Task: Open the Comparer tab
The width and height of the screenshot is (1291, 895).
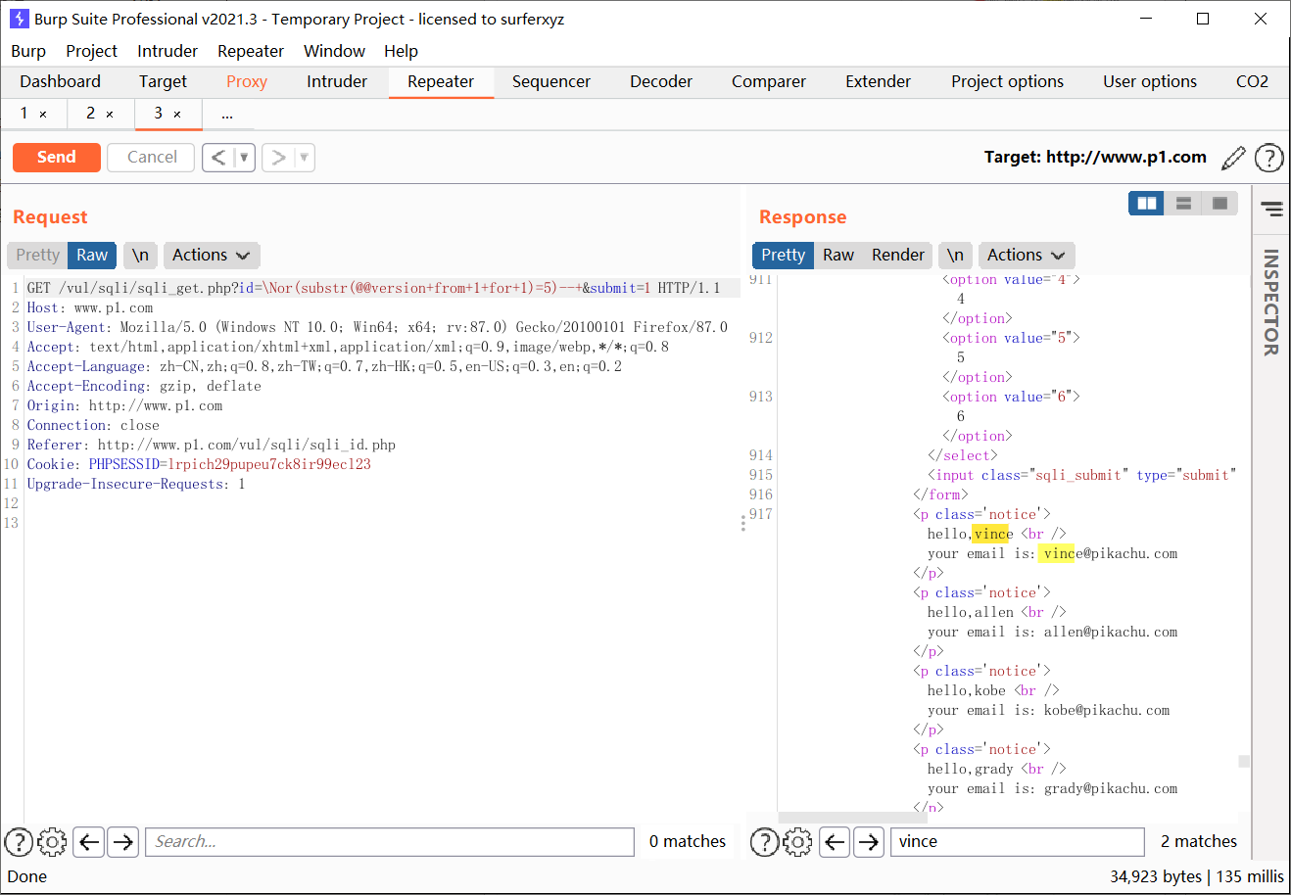Action: [x=769, y=82]
